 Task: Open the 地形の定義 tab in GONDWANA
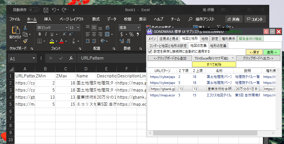click(218, 46)
